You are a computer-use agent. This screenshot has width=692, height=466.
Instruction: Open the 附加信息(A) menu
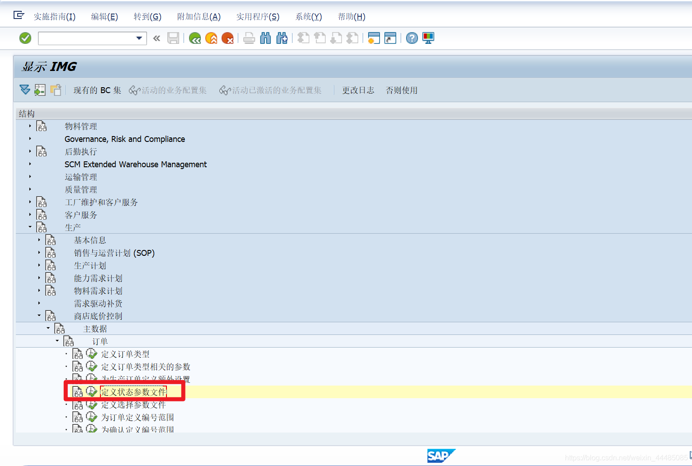click(x=199, y=17)
